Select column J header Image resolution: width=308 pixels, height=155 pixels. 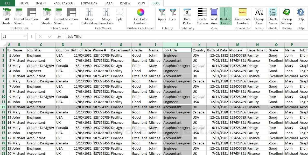177,45
